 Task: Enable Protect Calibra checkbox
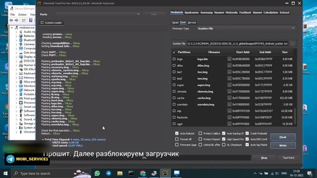pos(200,133)
